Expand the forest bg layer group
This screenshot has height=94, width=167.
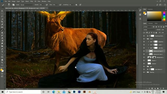[x=146, y=72]
